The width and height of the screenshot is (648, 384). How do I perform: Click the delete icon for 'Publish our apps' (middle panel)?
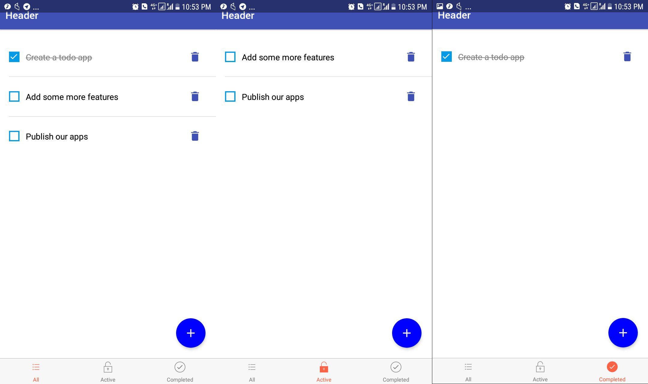click(x=410, y=97)
